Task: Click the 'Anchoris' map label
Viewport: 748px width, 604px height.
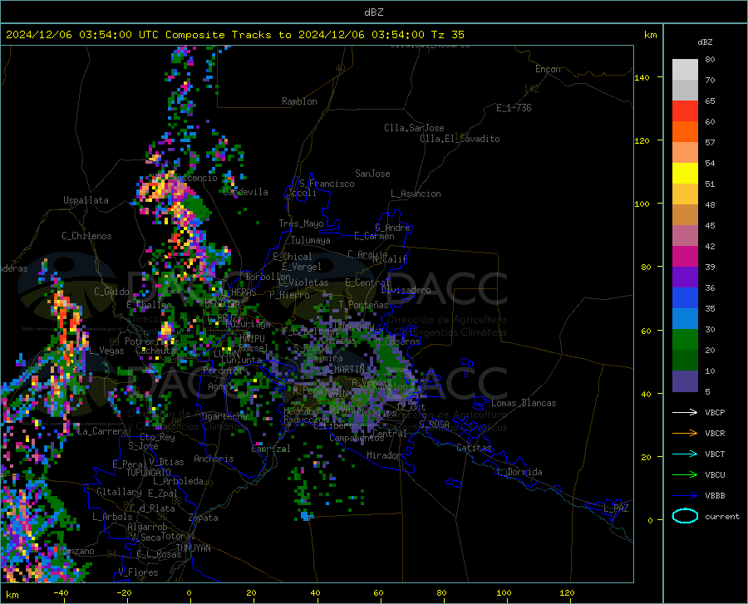Action: click(x=214, y=459)
